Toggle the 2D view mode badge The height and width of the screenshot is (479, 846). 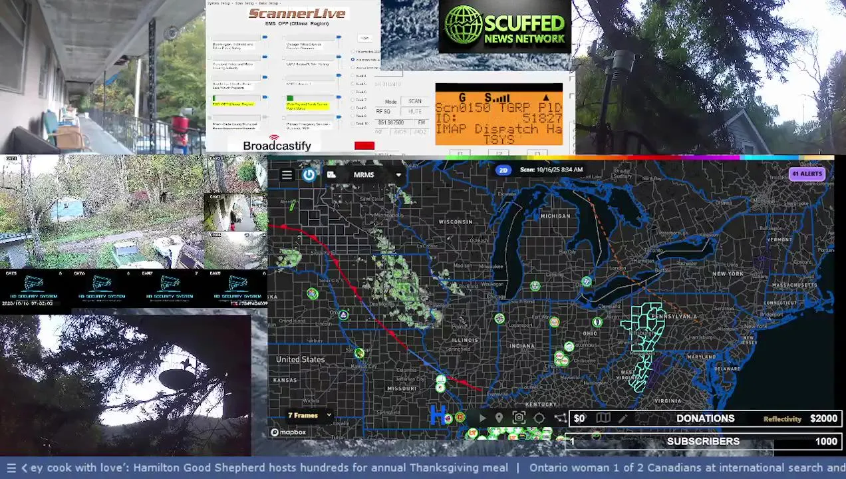tap(503, 170)
